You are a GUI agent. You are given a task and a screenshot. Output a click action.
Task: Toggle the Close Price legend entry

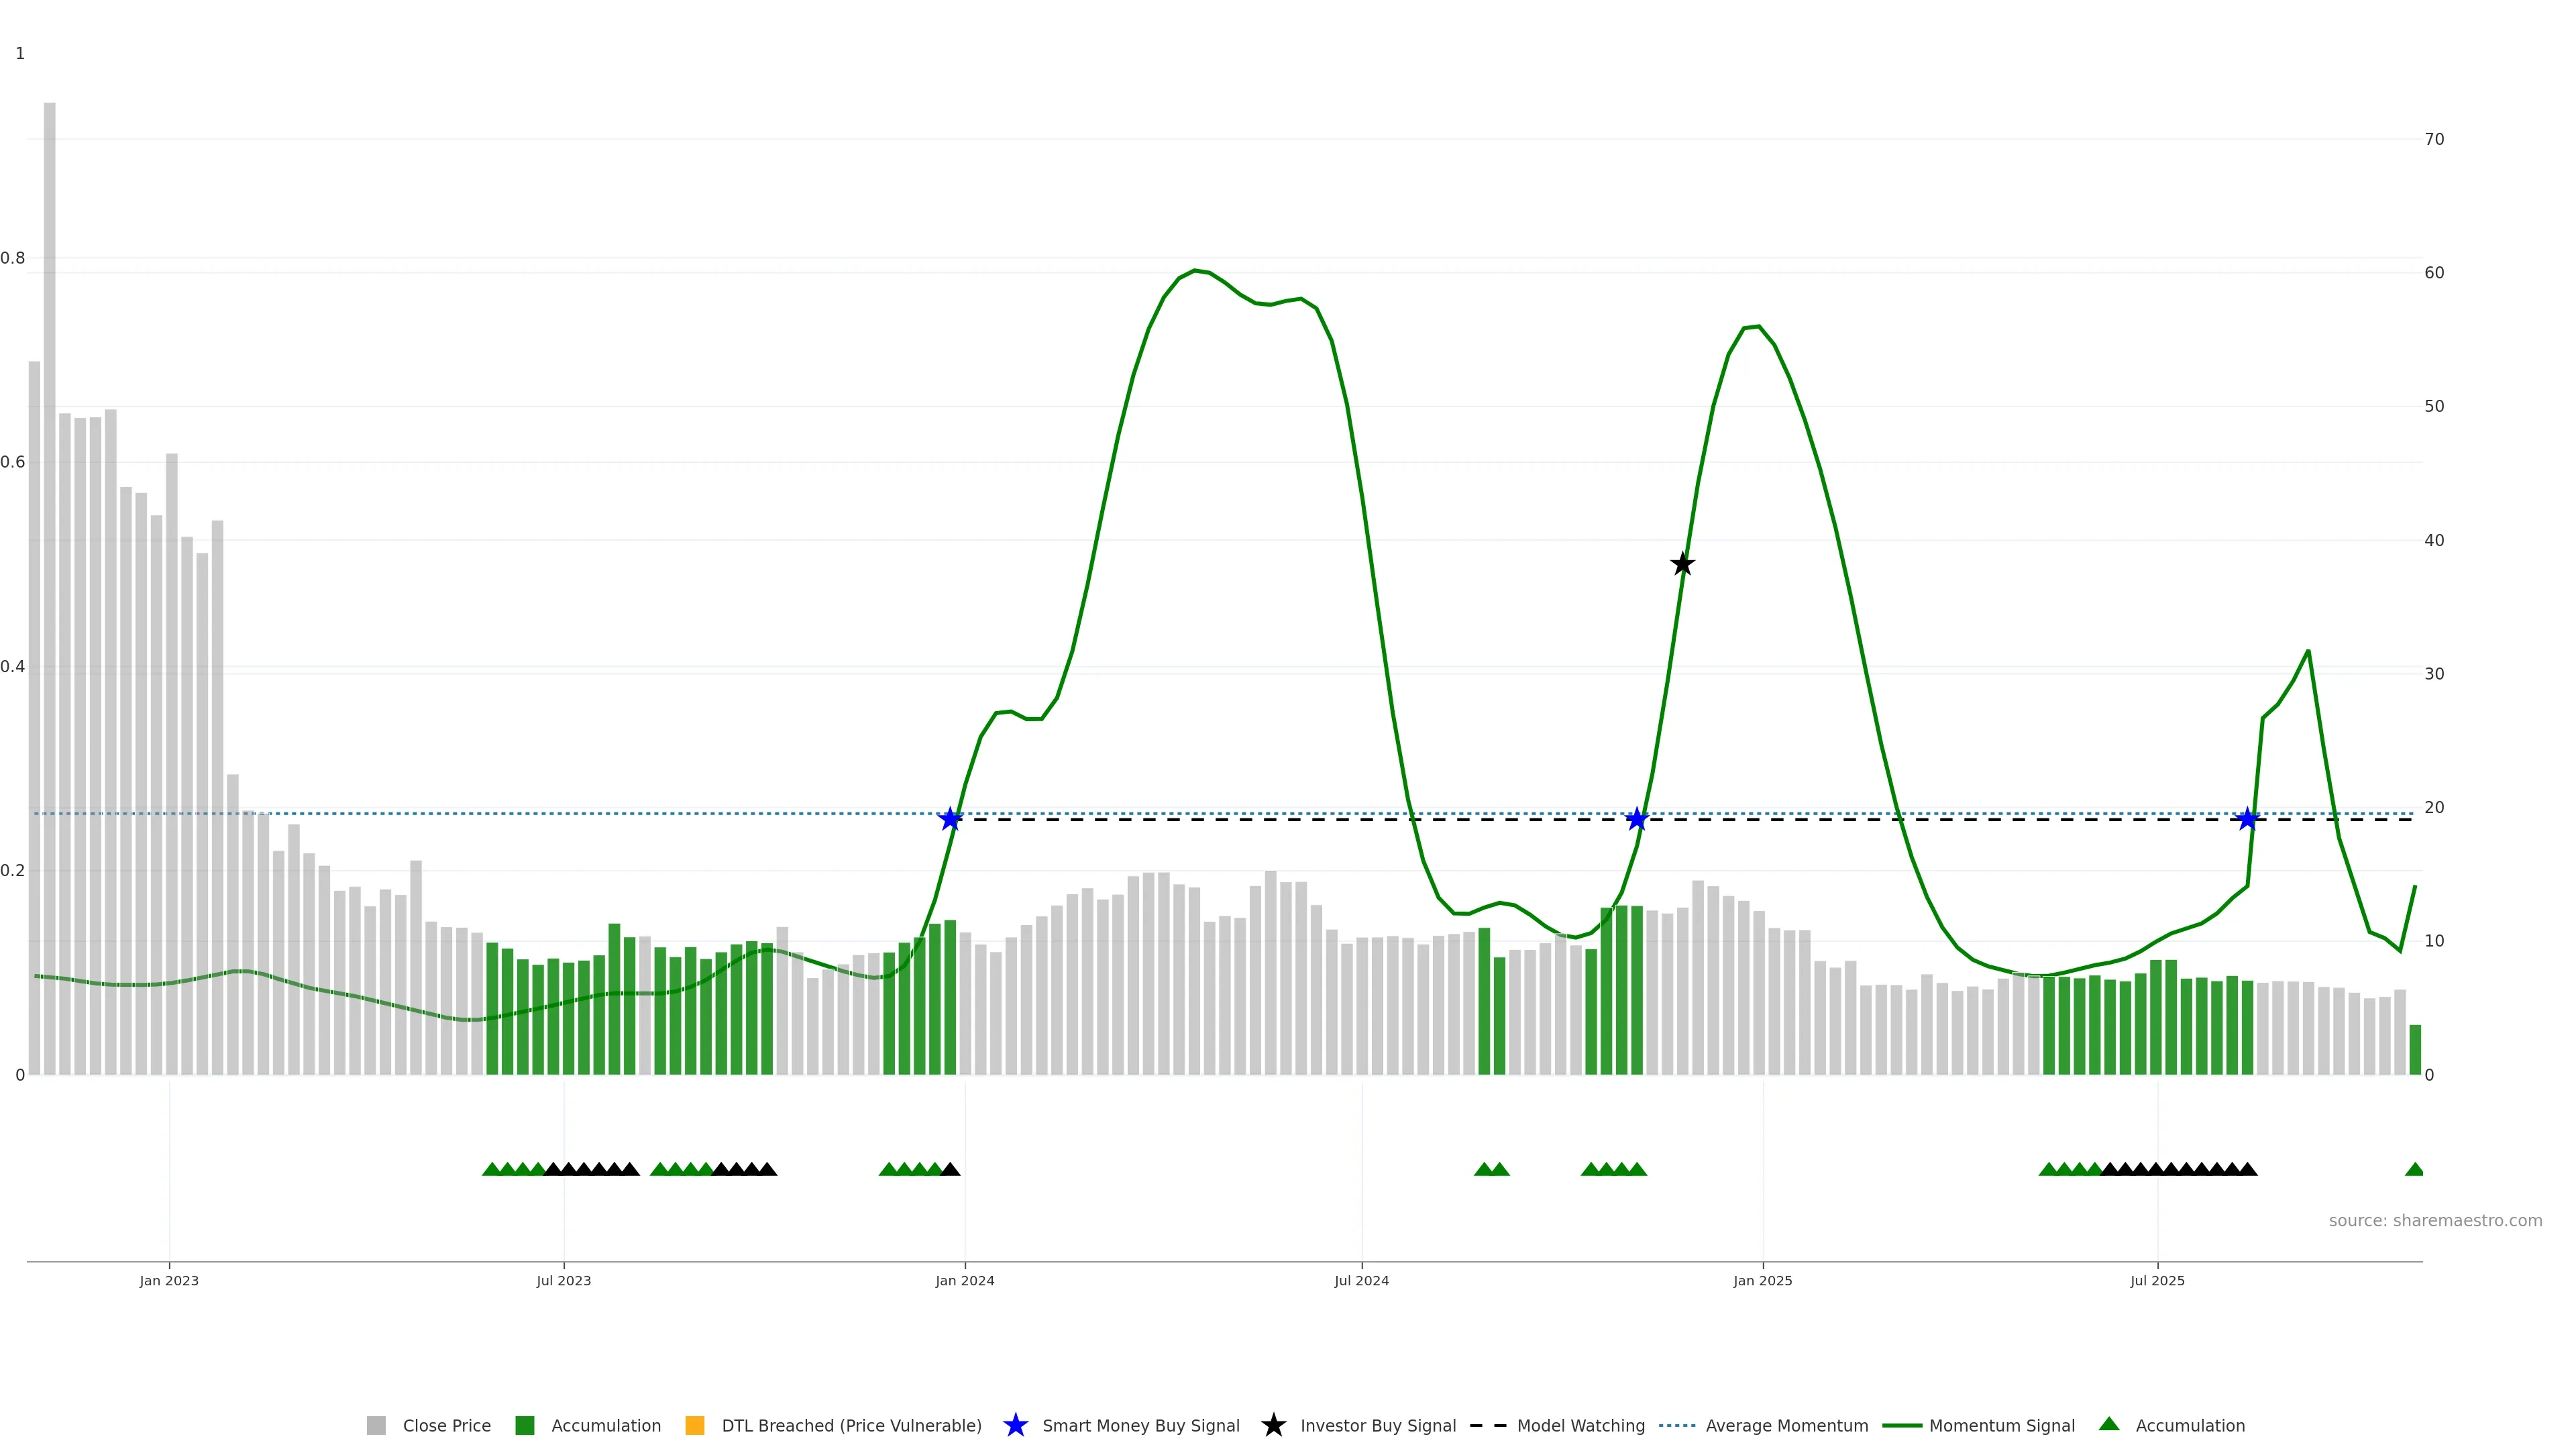click(446, 1425)
